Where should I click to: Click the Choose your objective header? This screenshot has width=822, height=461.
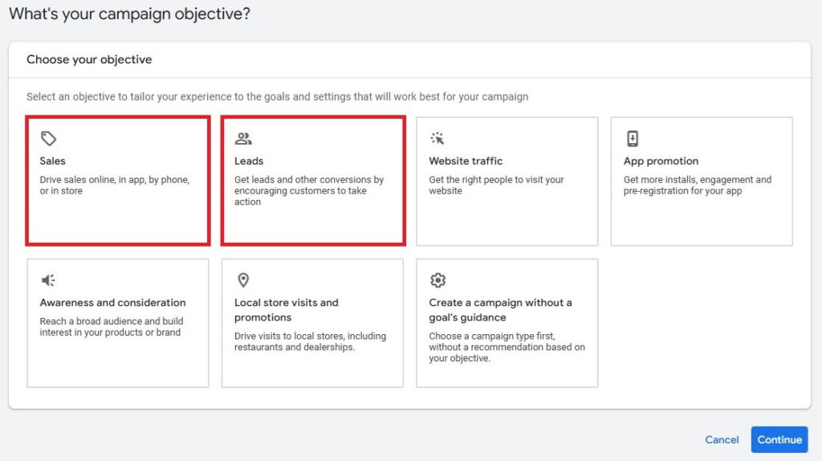(x=89, y=59)
